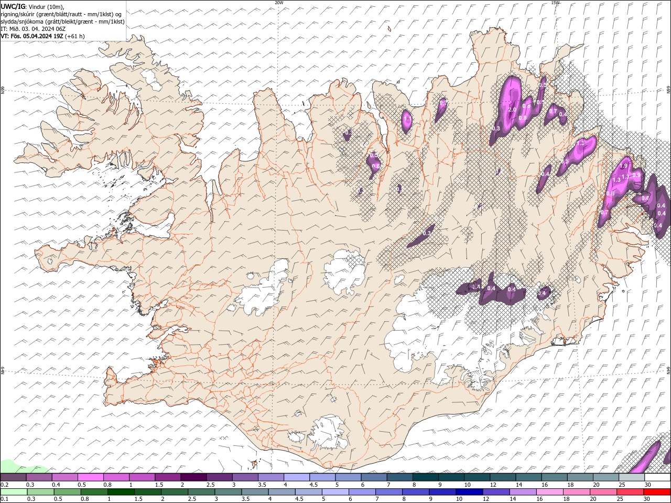Select the darkest green rain-scale swatch labeled 1
The height and width of the screenshot is (503, 671).
click(x=121, y=492)
